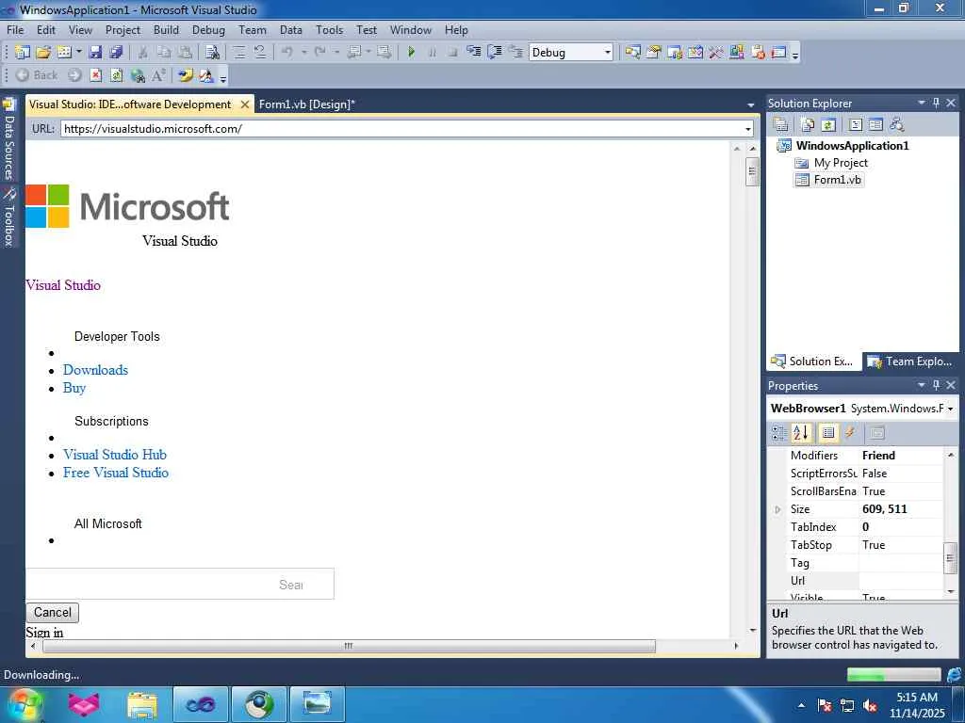The width and height of the screenshot is (965, 723).
Task: Click the web Search globe icon
Action: click(x=138, y=75)
